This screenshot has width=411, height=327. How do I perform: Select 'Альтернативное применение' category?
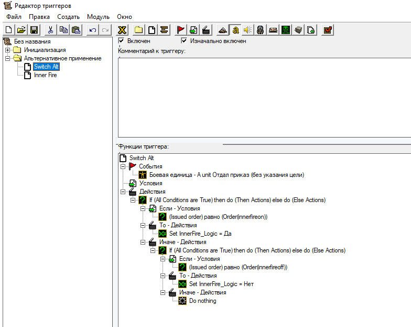pyautogui.click(x=63, y=58)
